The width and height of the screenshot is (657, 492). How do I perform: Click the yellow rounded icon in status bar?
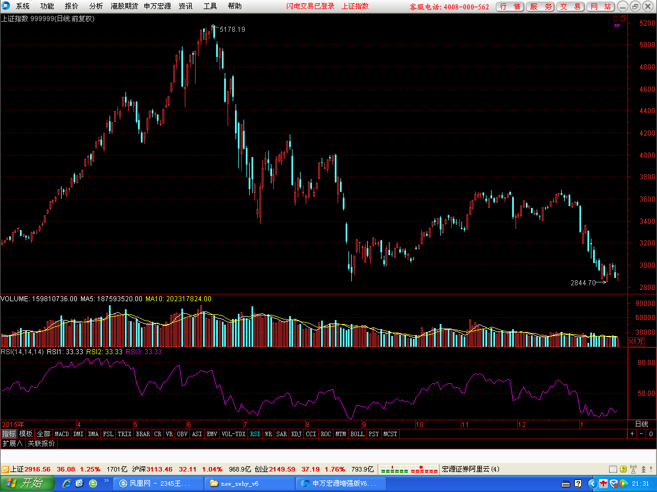coord(623,469)
